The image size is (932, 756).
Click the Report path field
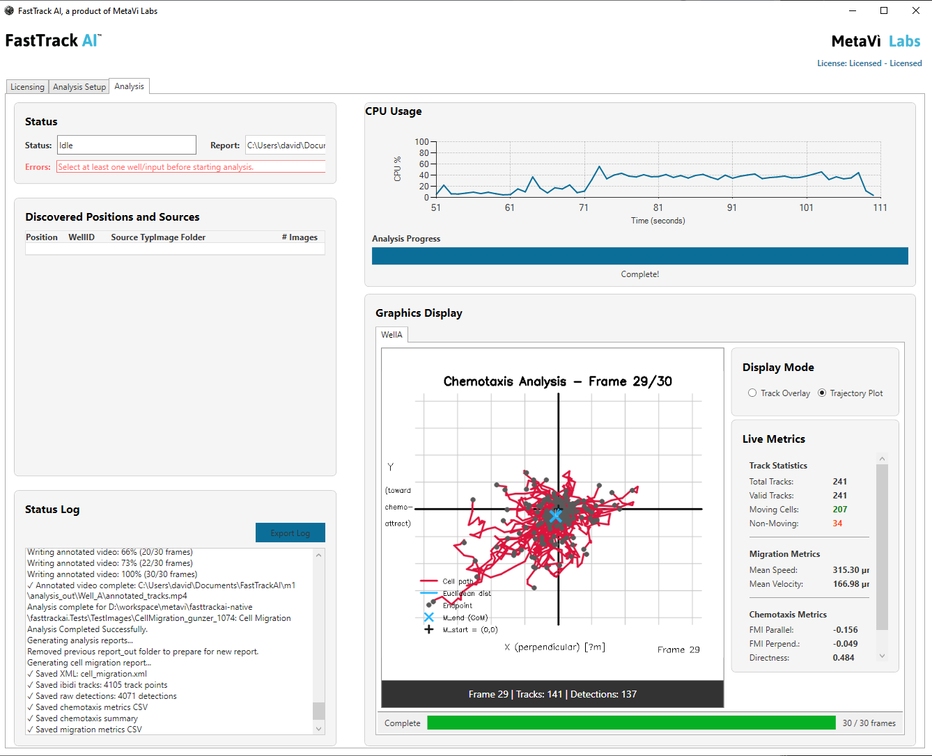coord(286,145)
